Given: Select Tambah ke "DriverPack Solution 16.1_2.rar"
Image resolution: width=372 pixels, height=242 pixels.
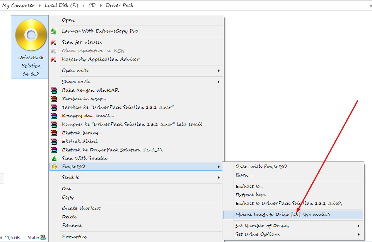Looking at the screenshot, I should click(137, 107).
